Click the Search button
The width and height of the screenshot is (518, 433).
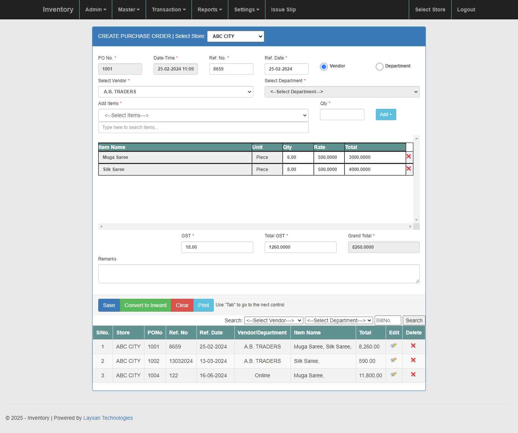coord(414,320)
